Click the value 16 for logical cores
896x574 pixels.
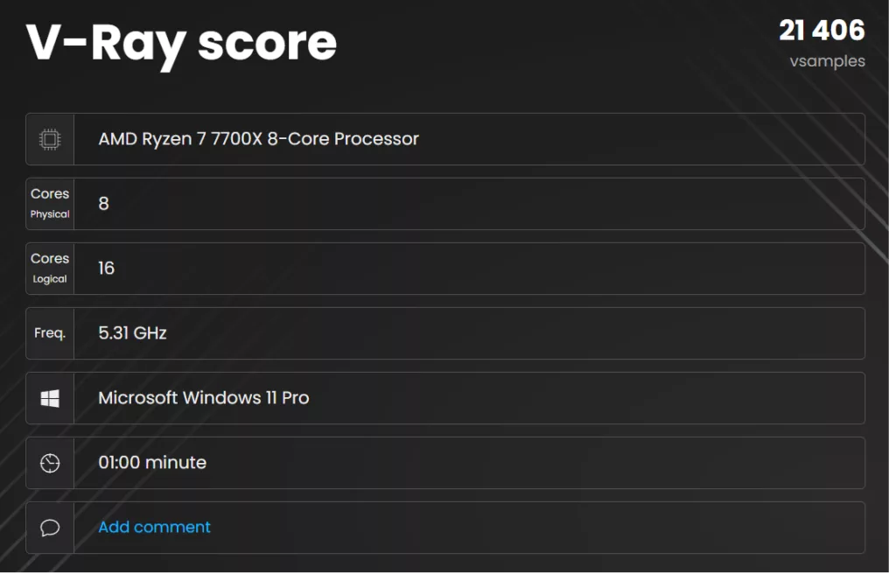pyautogui.click(x=105, y=268)
